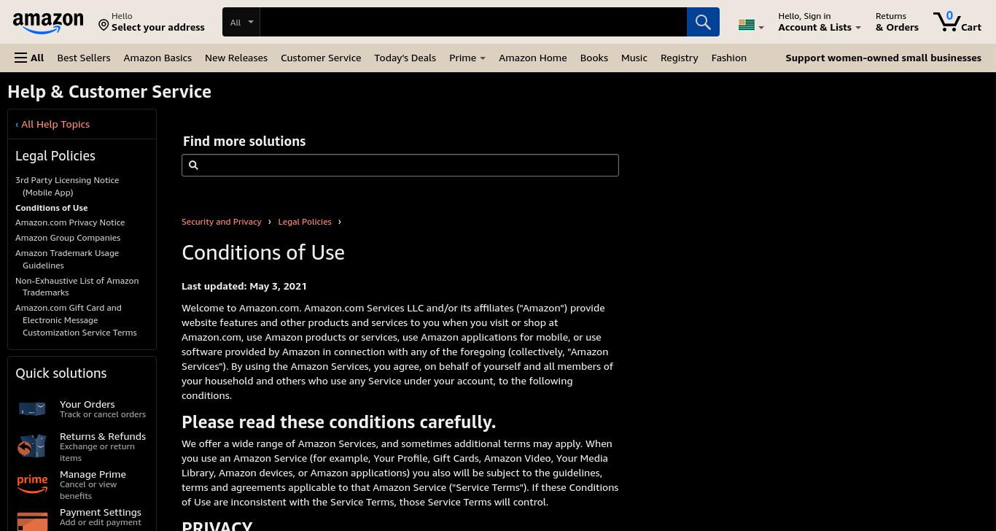The width and height of the screenshot is (996, 531).
Task: Click the Conditions of Use heading
Action: coord(263,252)
